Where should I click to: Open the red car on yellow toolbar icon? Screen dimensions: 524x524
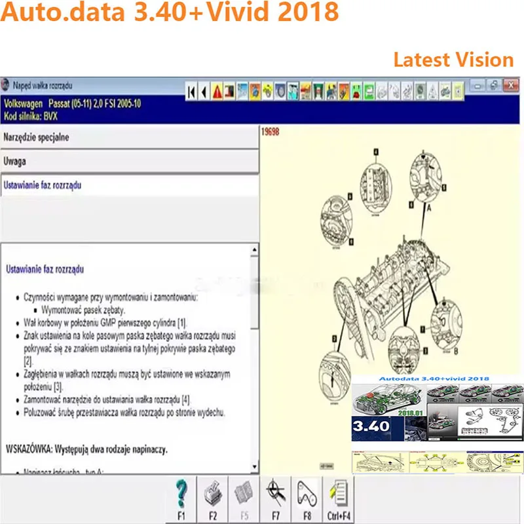[x=306, y=92]
